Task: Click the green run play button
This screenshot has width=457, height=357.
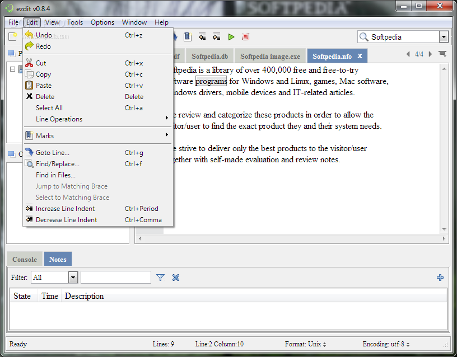Action: (x=231, y=37)
